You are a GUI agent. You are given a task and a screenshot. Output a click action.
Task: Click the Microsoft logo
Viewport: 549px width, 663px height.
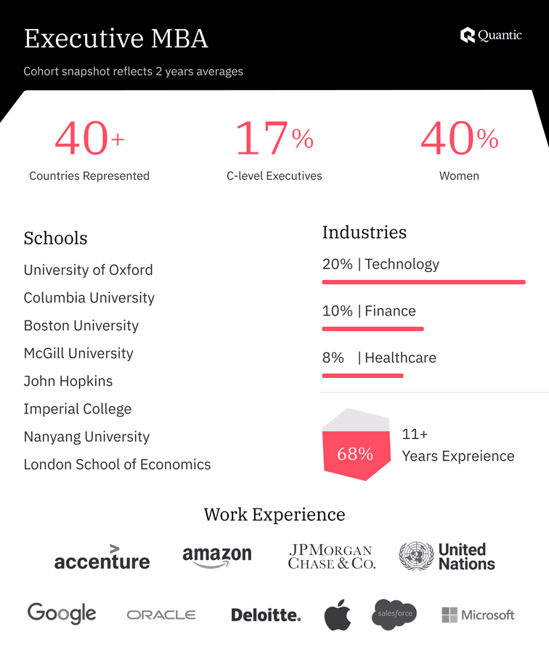(478, 615)
